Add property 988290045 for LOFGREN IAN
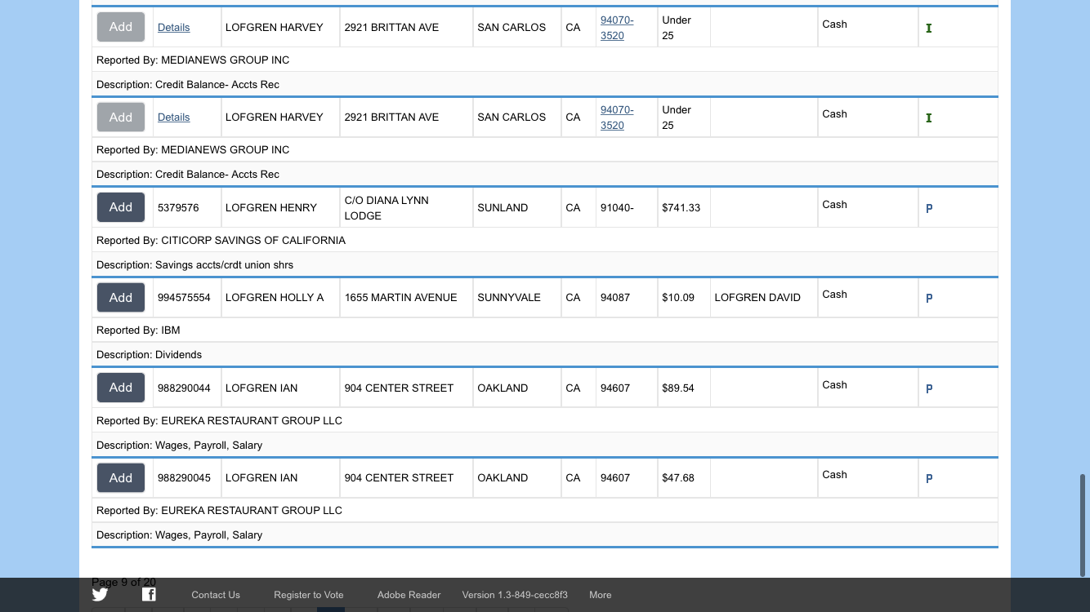 121,477
